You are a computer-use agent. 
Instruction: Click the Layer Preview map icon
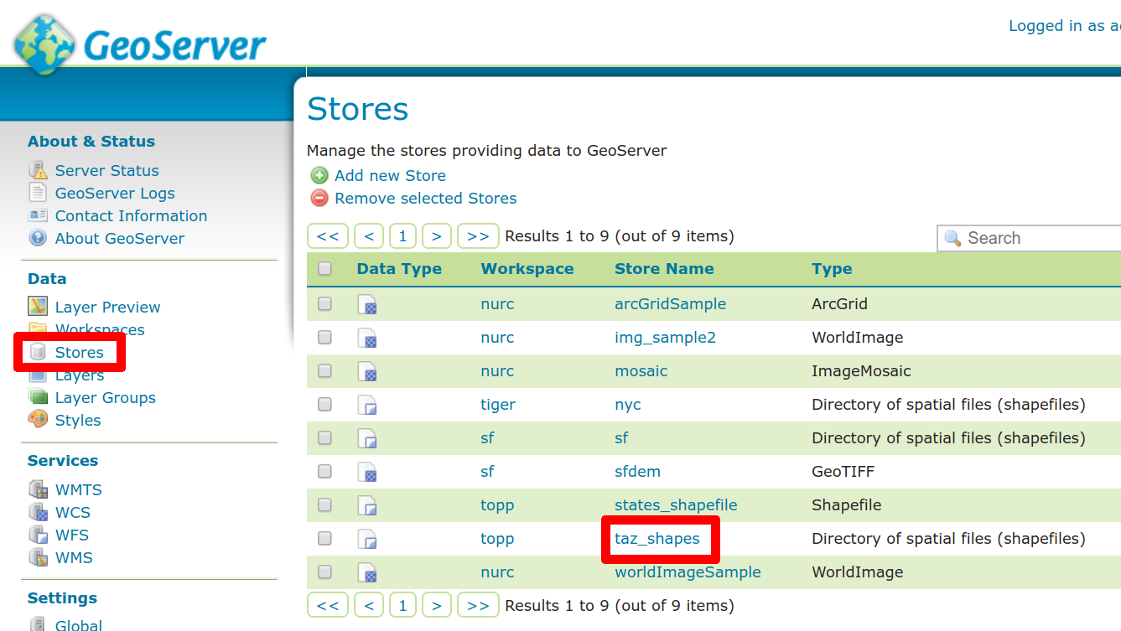pos(38,307)
